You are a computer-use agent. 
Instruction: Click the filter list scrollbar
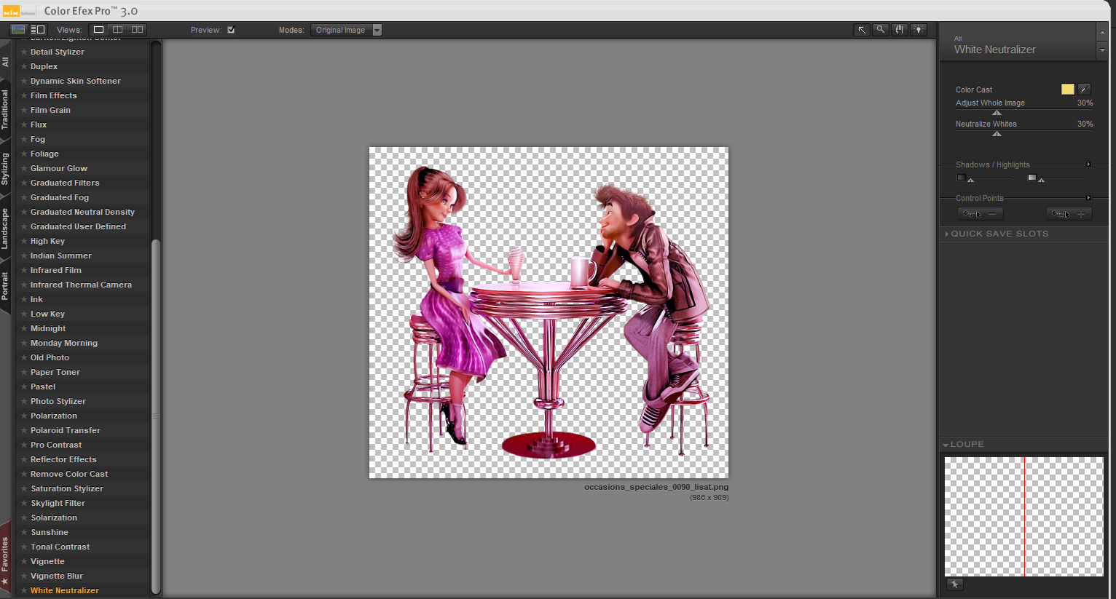click(x=155, y=416)
